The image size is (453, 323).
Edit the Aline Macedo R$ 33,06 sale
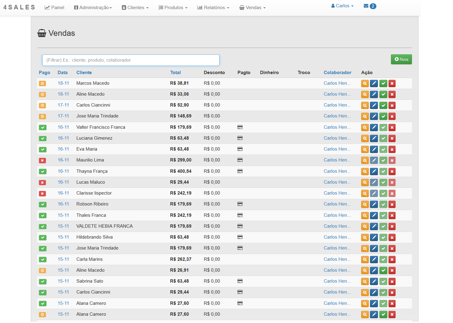(374, 94)
